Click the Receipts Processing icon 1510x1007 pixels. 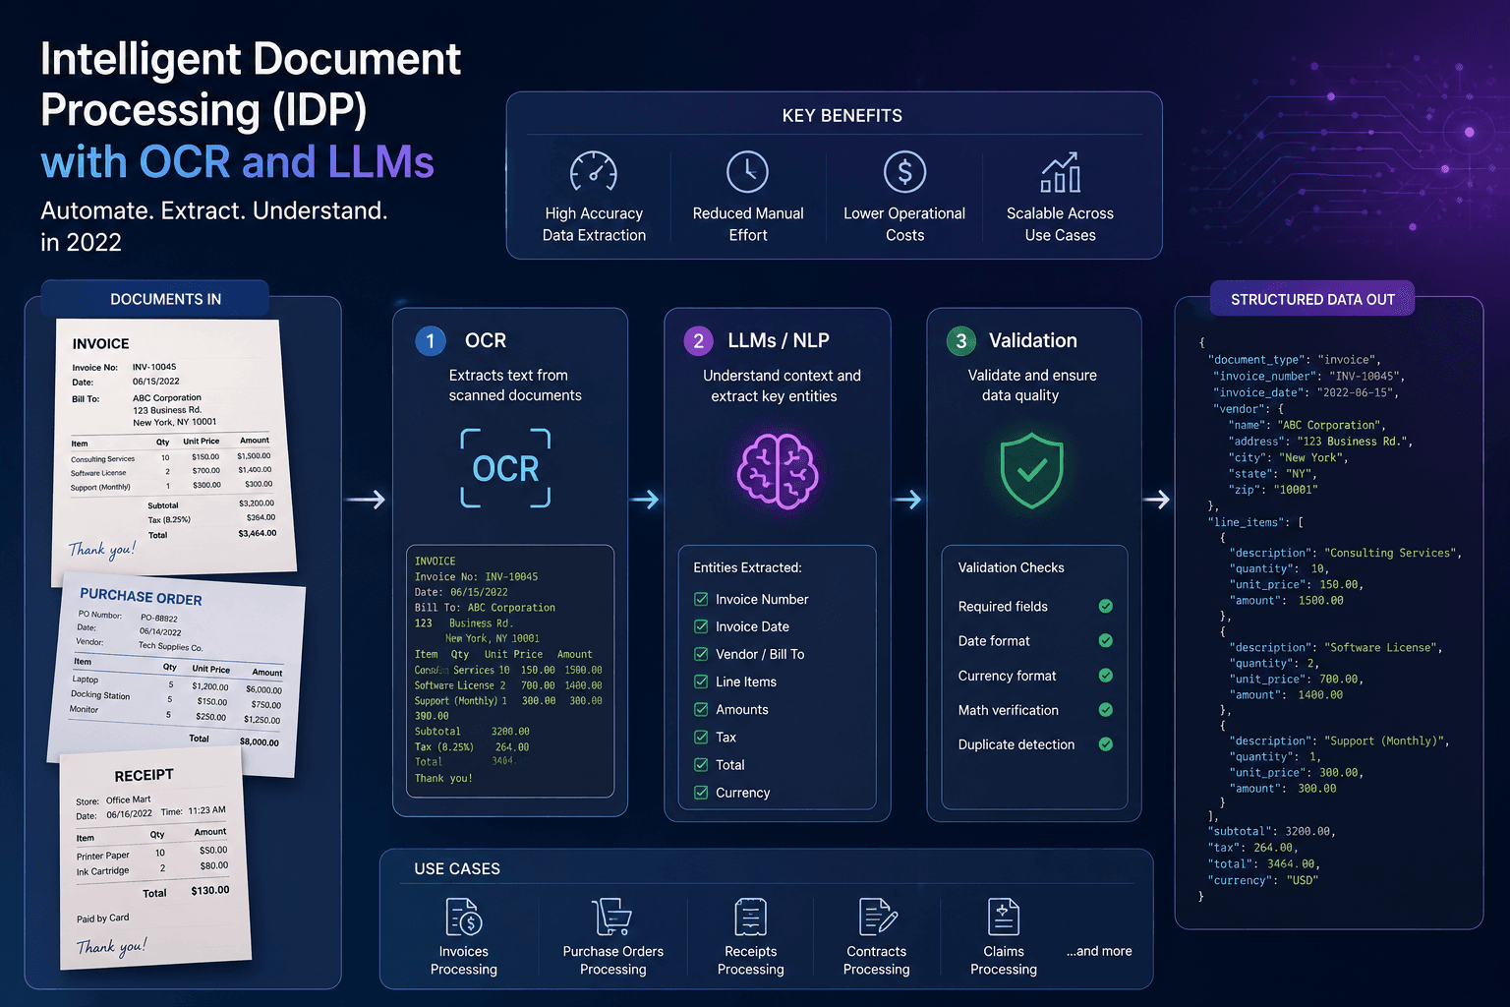click(750, 917)
